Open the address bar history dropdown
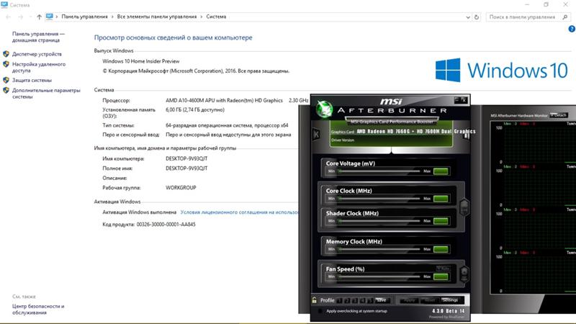The image size is (576, 324). (467, 17)
